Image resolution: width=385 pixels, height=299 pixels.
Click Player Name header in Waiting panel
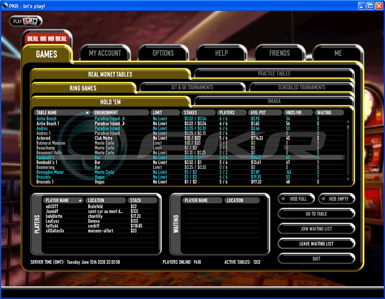point(202,200)
